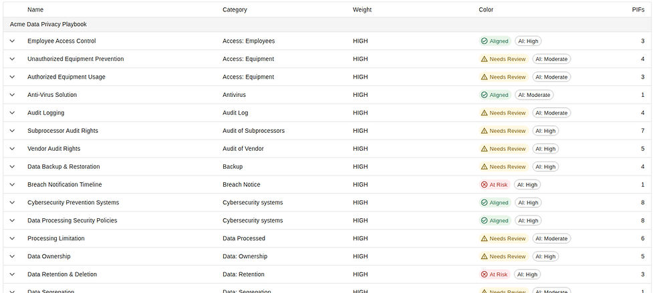Image resolution: width=655 pixels, height=293 pixels.
Task: Expand the Authorized Equipment Usage row
Action: click(12, 77)
